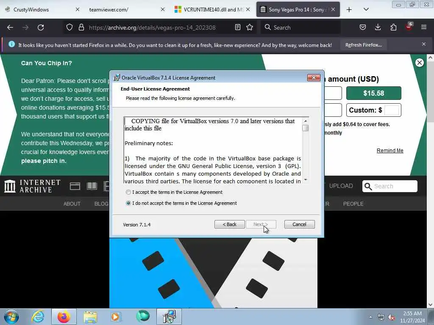Click the Cancel button in license dialog

point(300,224)
